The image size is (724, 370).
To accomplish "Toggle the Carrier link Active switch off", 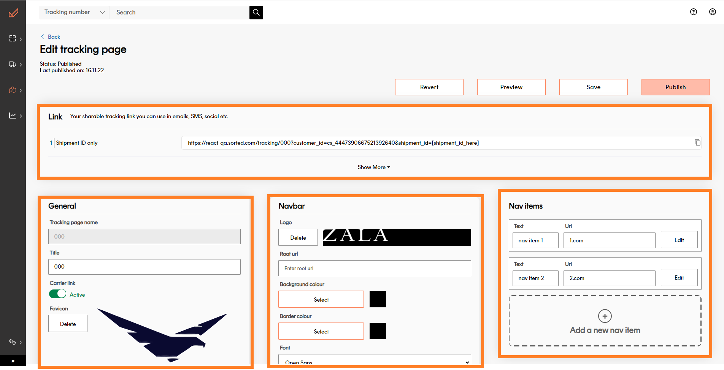I will point(57,294).
